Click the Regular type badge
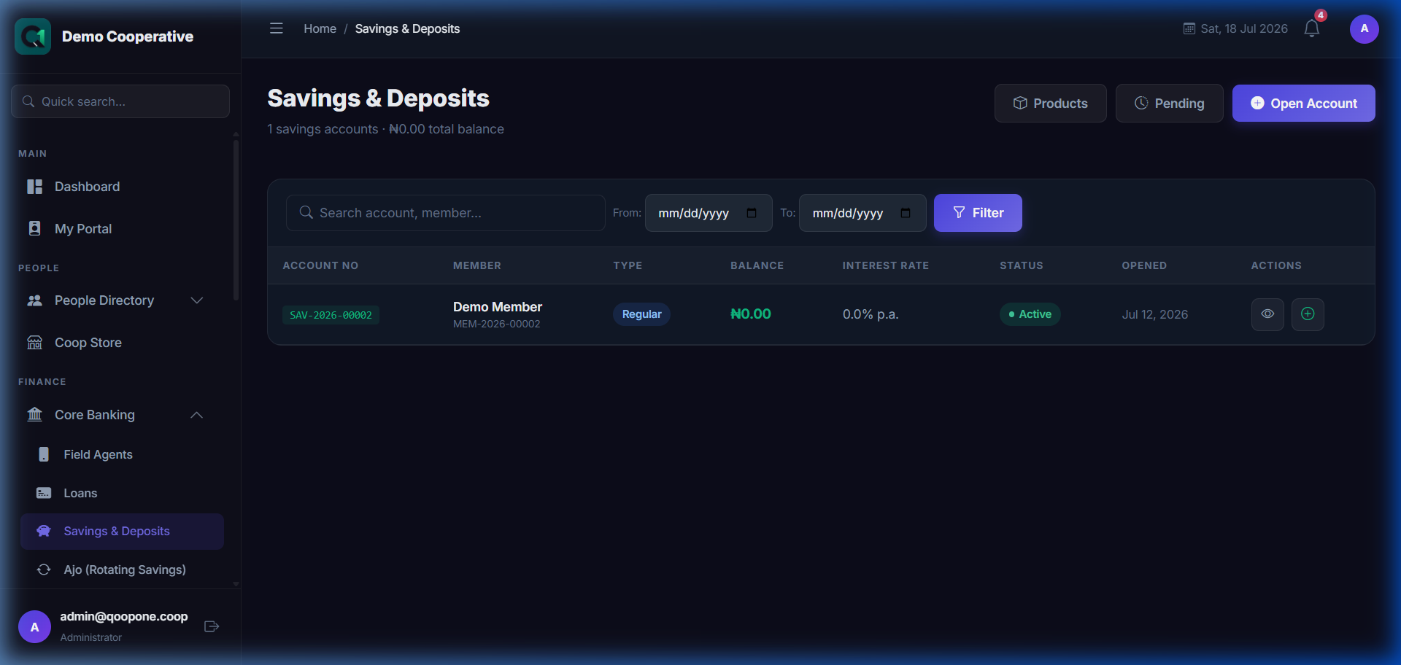Screen dimensions: 1401x665 click(x=641, y=314)
